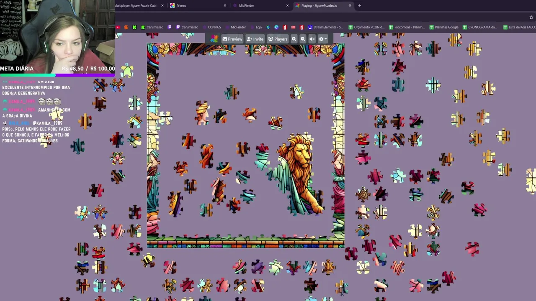Open the Lista de Kois bookmark
This screenshot has height=301, width=536.
(x=520, y=27)
